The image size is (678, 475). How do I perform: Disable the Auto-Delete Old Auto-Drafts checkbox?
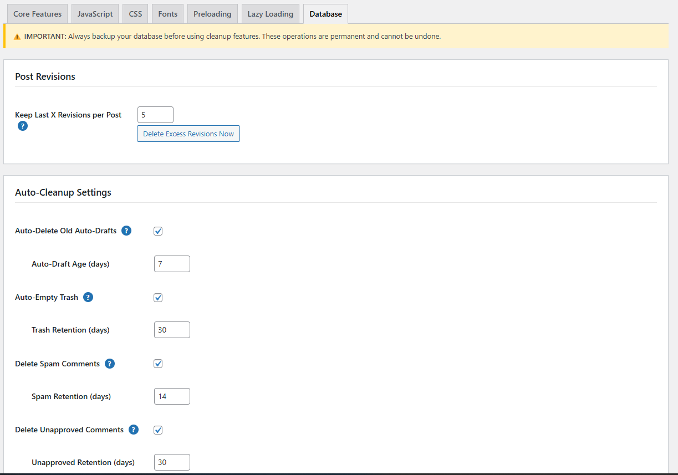(158, 231)
